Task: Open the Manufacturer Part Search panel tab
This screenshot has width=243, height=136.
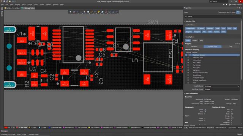Action: pos(197,128)
